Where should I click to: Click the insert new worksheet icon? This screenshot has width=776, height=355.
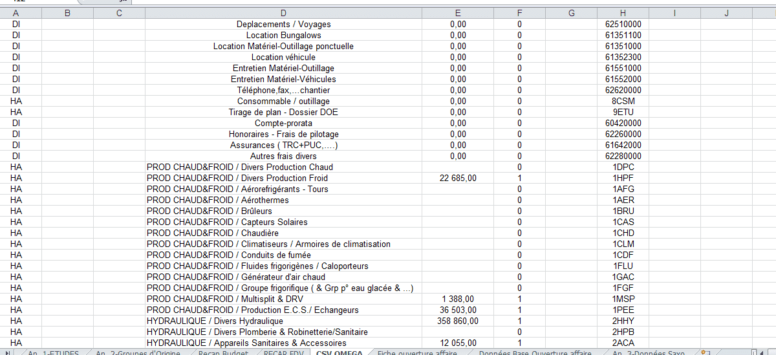coord(704,352)
